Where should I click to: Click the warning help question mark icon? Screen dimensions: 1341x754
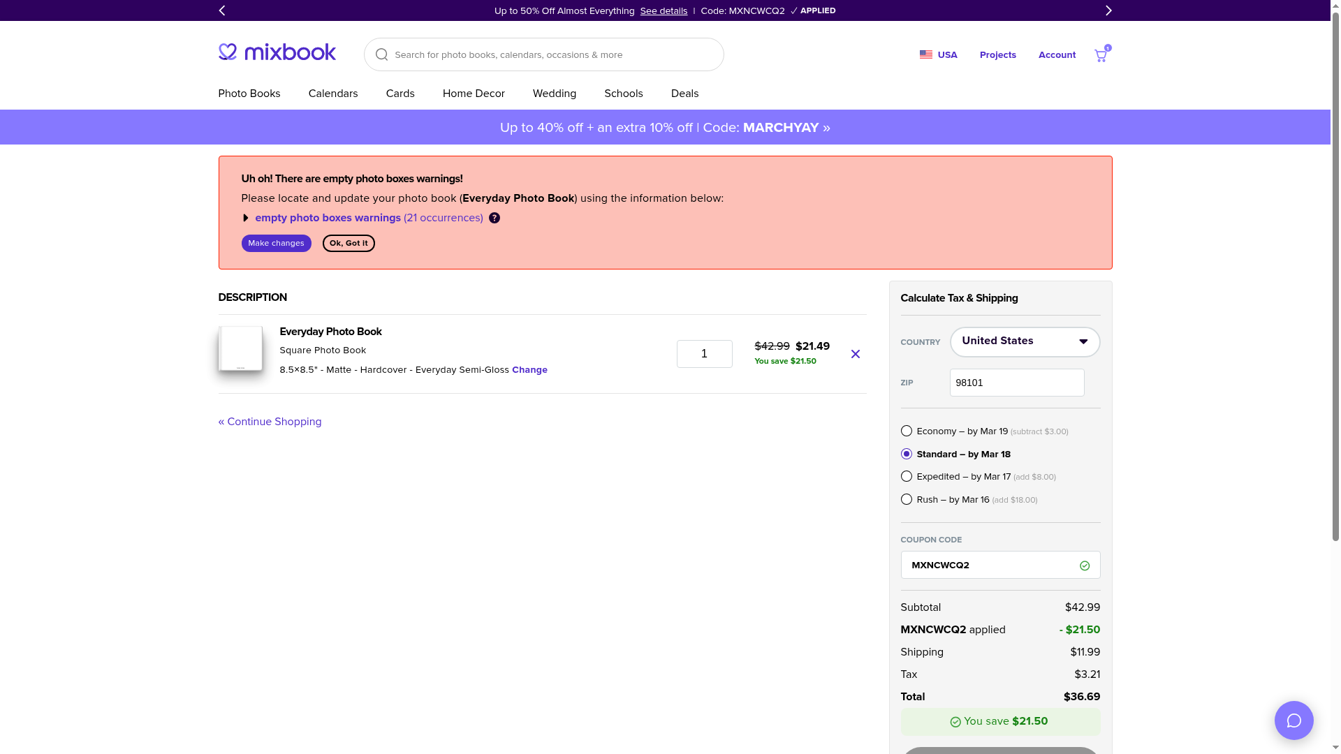click(494, 218)
